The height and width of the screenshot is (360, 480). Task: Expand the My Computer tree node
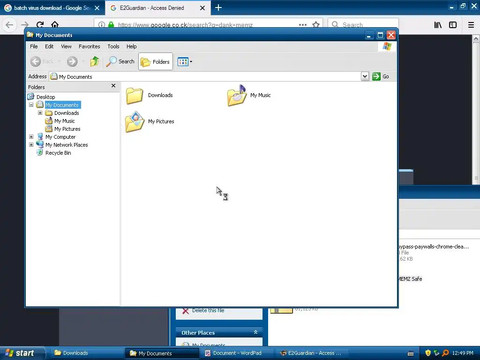pyautogui.click(x=31, y=136)
